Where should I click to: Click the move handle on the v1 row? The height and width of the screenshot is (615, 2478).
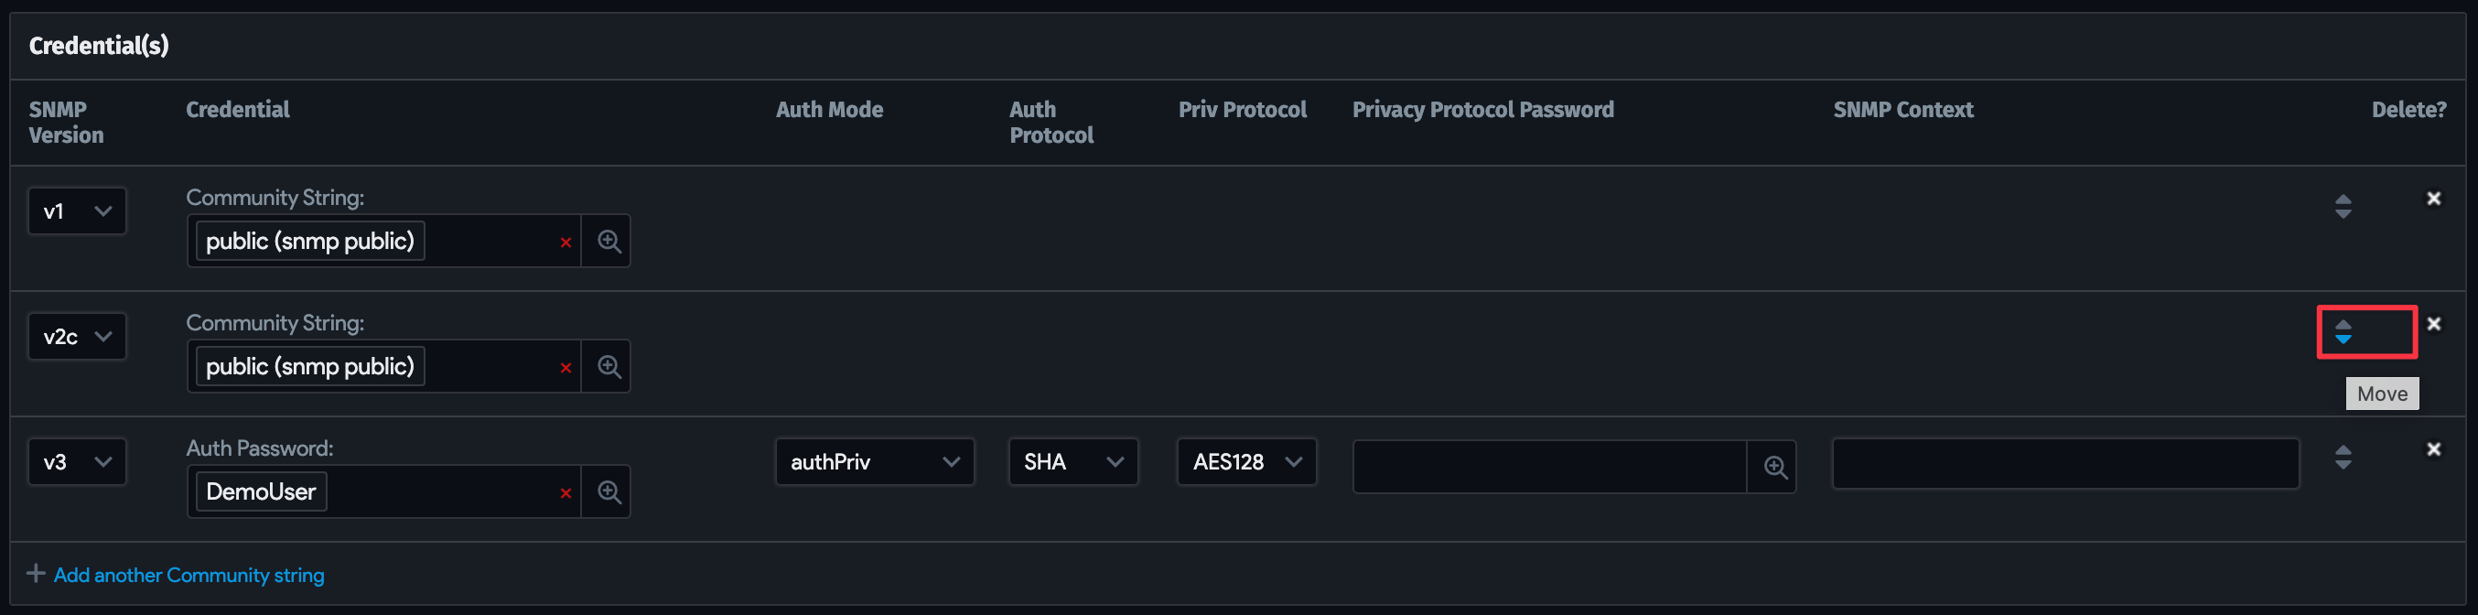[x=2343, y=206]
